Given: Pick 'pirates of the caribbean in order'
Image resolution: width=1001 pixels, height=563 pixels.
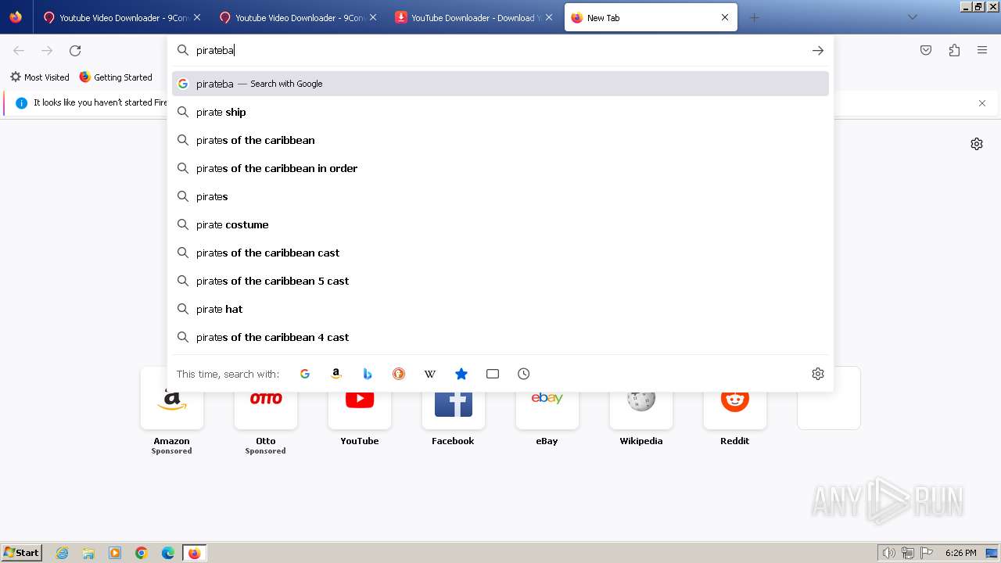Looking at the screenshot, I should pyautogui.click(x=500, y=168).
